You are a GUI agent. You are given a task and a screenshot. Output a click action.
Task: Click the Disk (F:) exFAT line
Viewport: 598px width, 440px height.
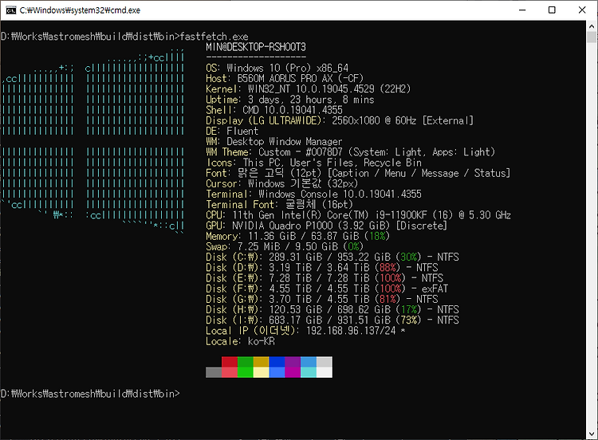point(327,289)
